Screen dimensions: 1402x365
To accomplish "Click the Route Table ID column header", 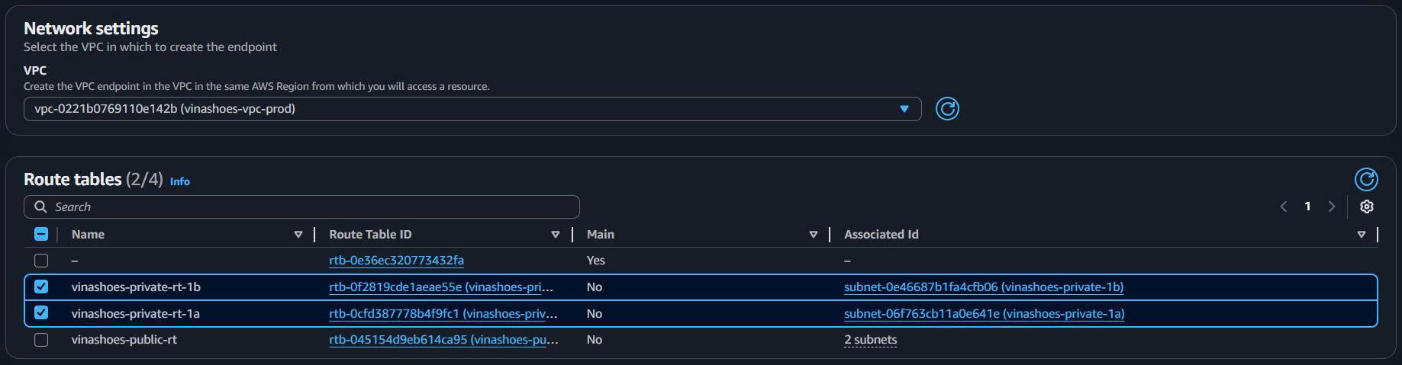I will point(370,235).
